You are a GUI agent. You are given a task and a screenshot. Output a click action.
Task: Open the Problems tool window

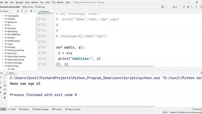[24, 109]
